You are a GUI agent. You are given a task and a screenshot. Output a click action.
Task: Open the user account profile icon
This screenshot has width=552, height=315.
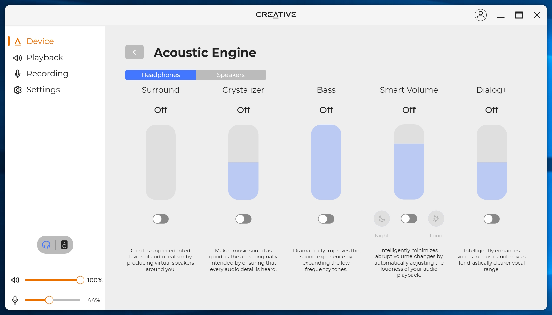click(480, 15)
